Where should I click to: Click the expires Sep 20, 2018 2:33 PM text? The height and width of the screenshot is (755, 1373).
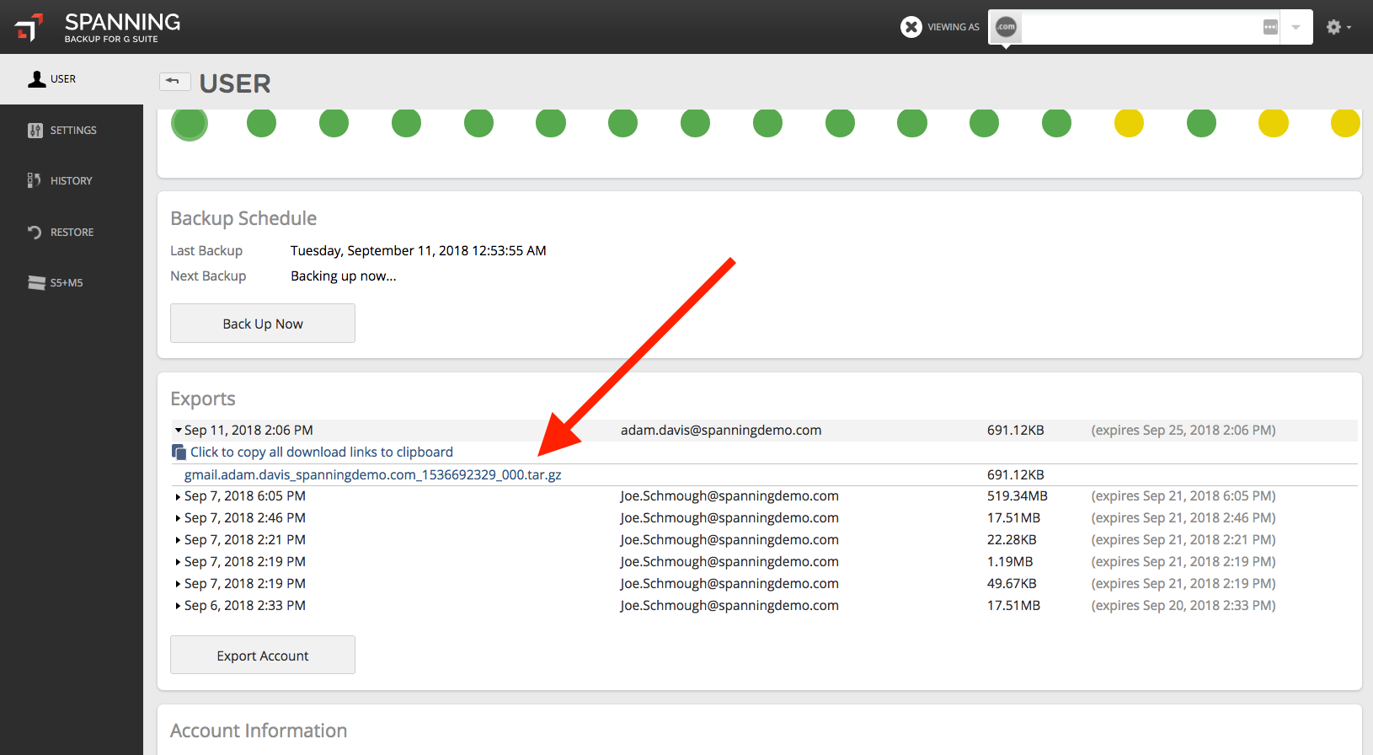click(x=1183, y=606)
